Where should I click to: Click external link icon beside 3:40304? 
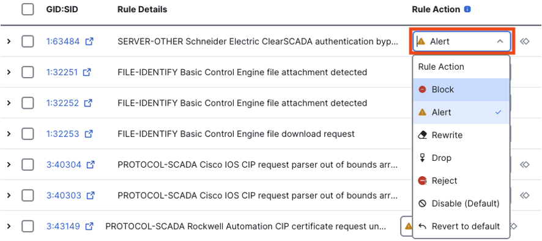click(91, 165)
